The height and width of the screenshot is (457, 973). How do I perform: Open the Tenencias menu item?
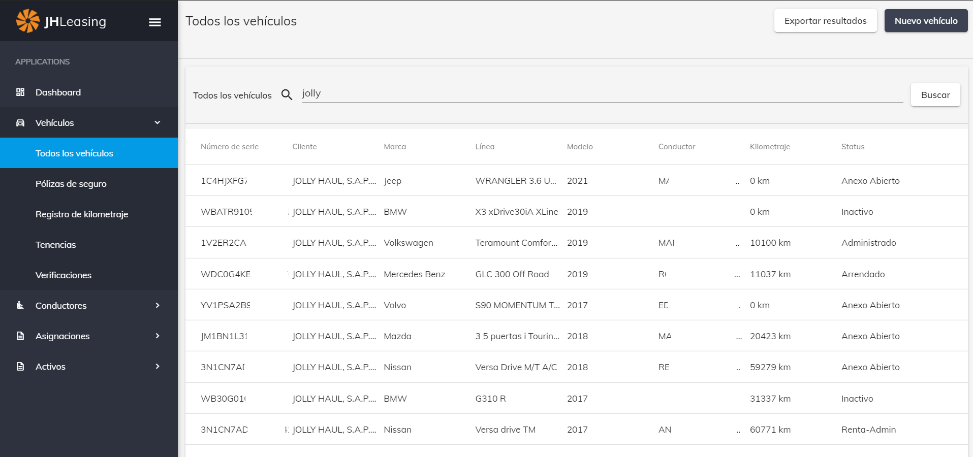pos(56,245)
